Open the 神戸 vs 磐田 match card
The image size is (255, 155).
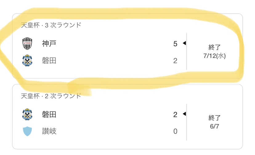coord(127,46)
